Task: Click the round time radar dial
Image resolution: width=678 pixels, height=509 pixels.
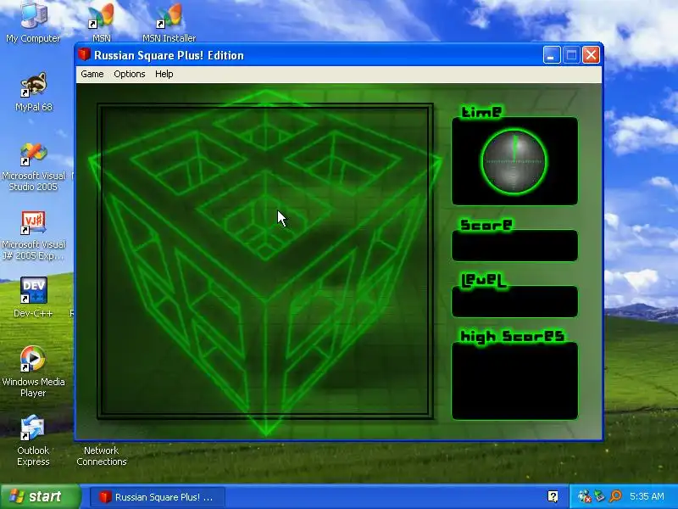Action: point(514,161)
